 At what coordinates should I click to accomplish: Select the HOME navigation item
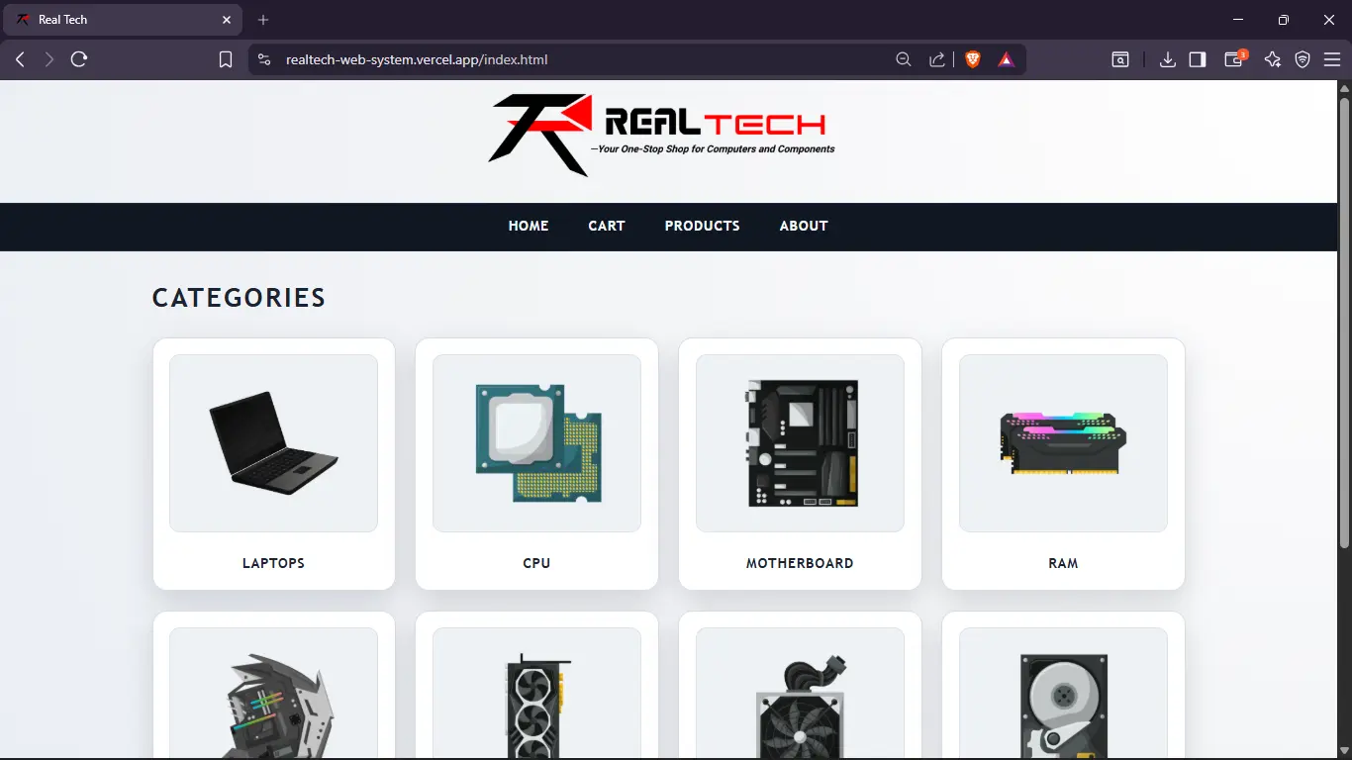pos(528,226)
